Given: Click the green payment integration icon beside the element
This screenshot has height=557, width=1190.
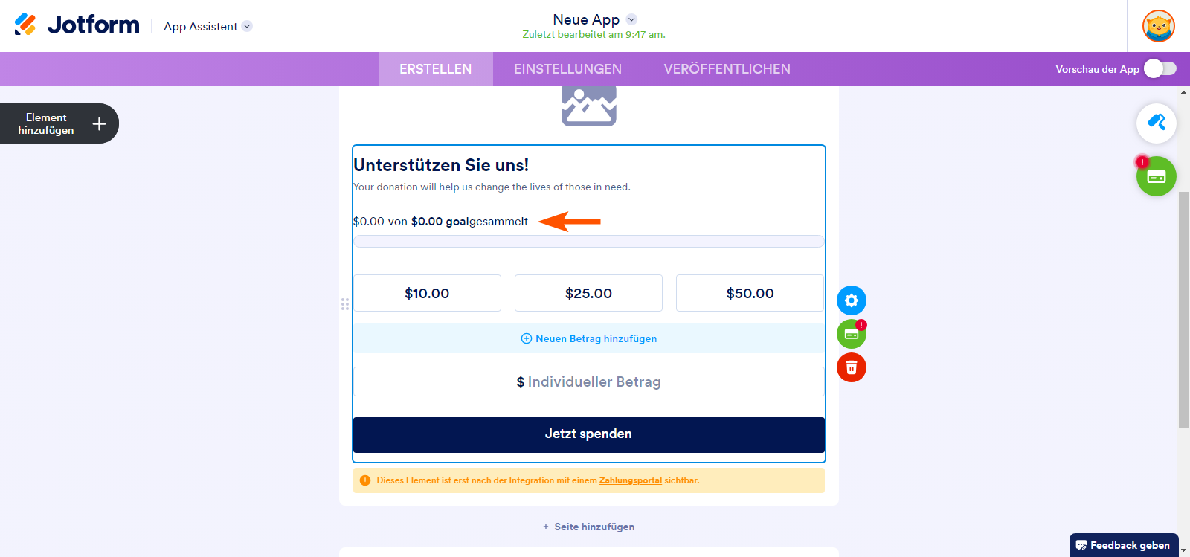Looking at the screenshot, I should pyautogui.click(x=852, y=334).
